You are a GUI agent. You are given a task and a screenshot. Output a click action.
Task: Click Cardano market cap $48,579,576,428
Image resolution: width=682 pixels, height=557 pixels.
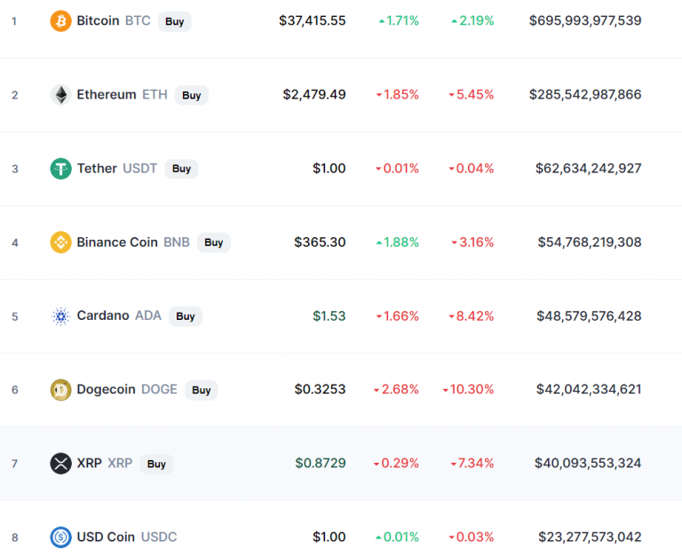pyautogui.click(x=589, y=316)
